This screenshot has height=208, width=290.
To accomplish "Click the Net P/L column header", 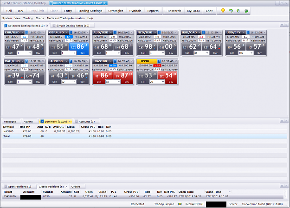I will (169, 192).
